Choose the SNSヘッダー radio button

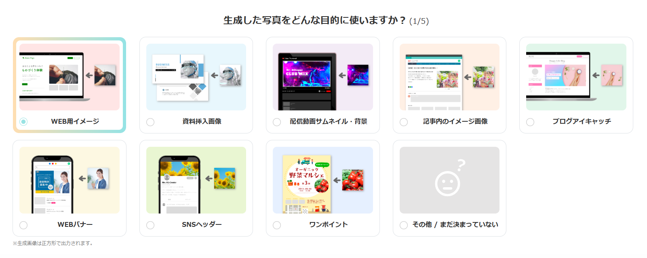(150, 225)
